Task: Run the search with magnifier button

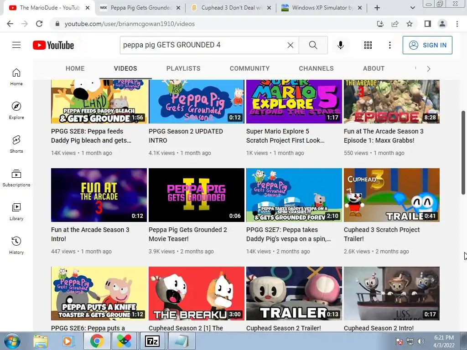Action: tap(313, 45)
